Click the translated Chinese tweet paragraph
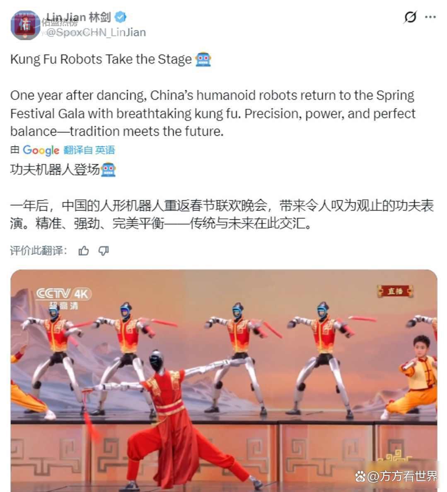The image size is (447, 492). 222,214
